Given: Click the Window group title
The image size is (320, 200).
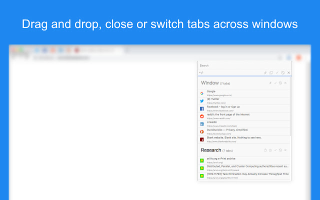Looking at the screenshot, I should coord(210,83).
